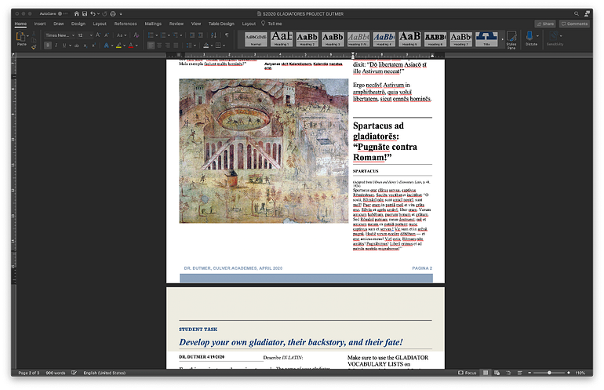Select the Format Painter brush
Viewport: 604px width, 390px height.
click(34, 47)
